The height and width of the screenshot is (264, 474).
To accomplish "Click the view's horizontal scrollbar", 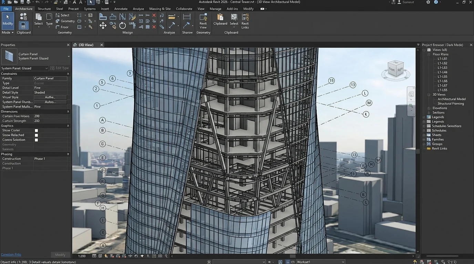I will (x=293, y=256).
